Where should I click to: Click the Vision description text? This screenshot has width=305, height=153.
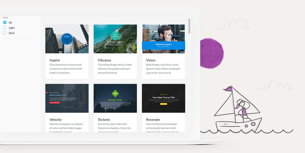[163, 69]
